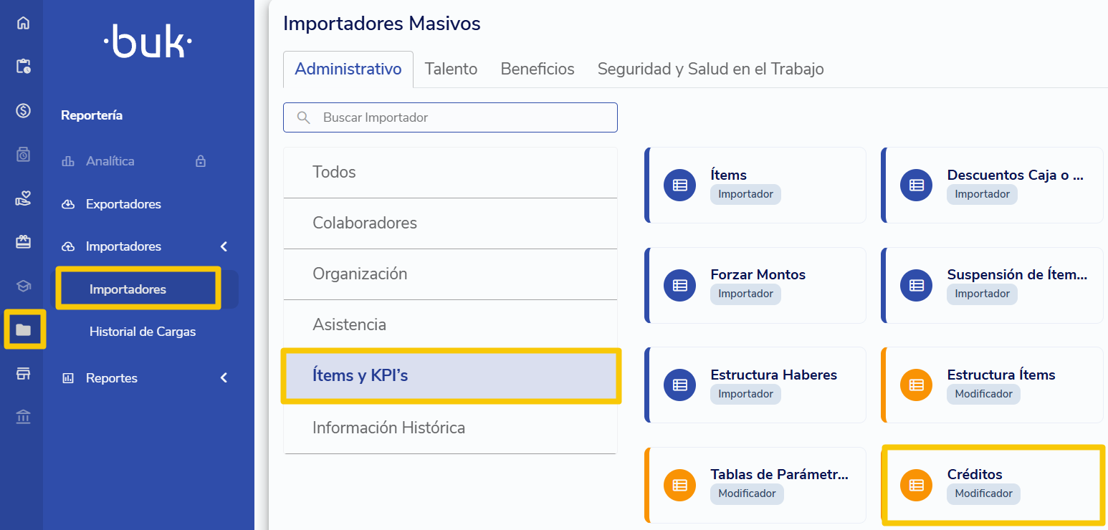Image resolution: width=1108 pixels, height=530 pixels.
Task: Click the buk logo
Action: point(148,42)
